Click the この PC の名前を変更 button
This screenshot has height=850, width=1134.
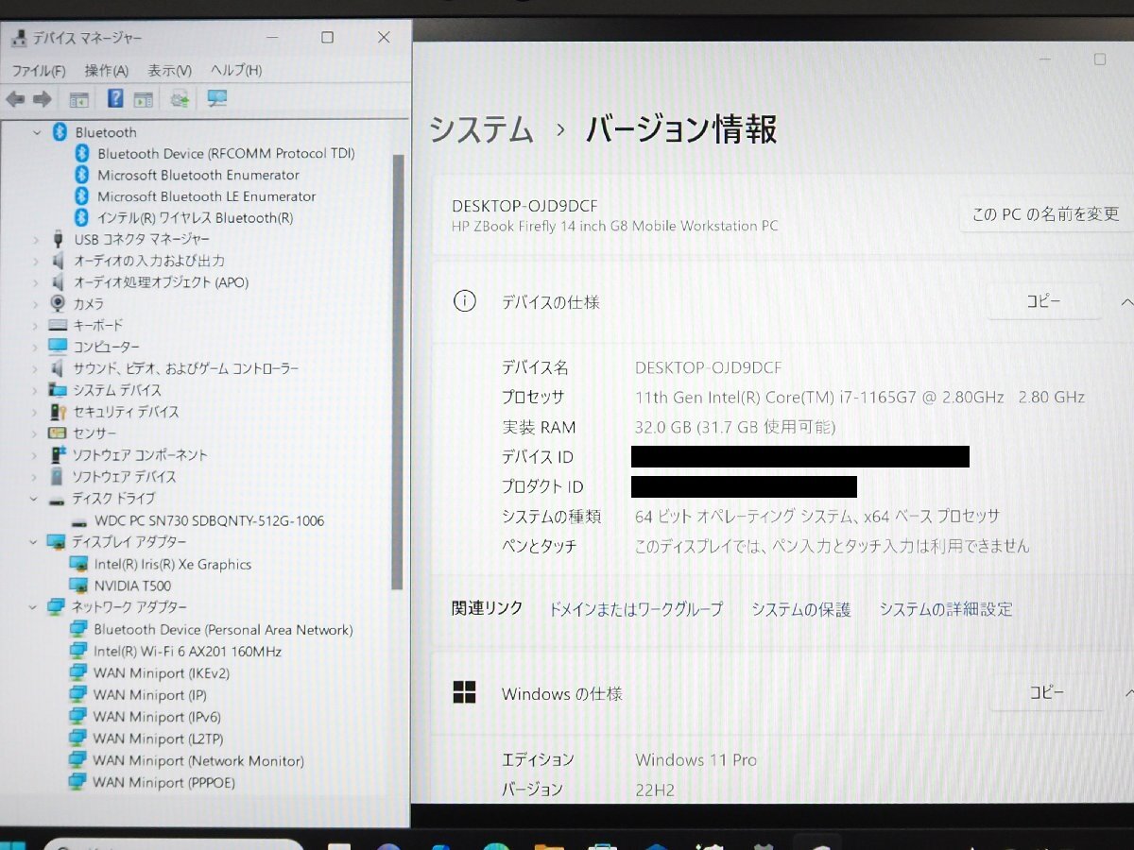[x=1045, y=214]
